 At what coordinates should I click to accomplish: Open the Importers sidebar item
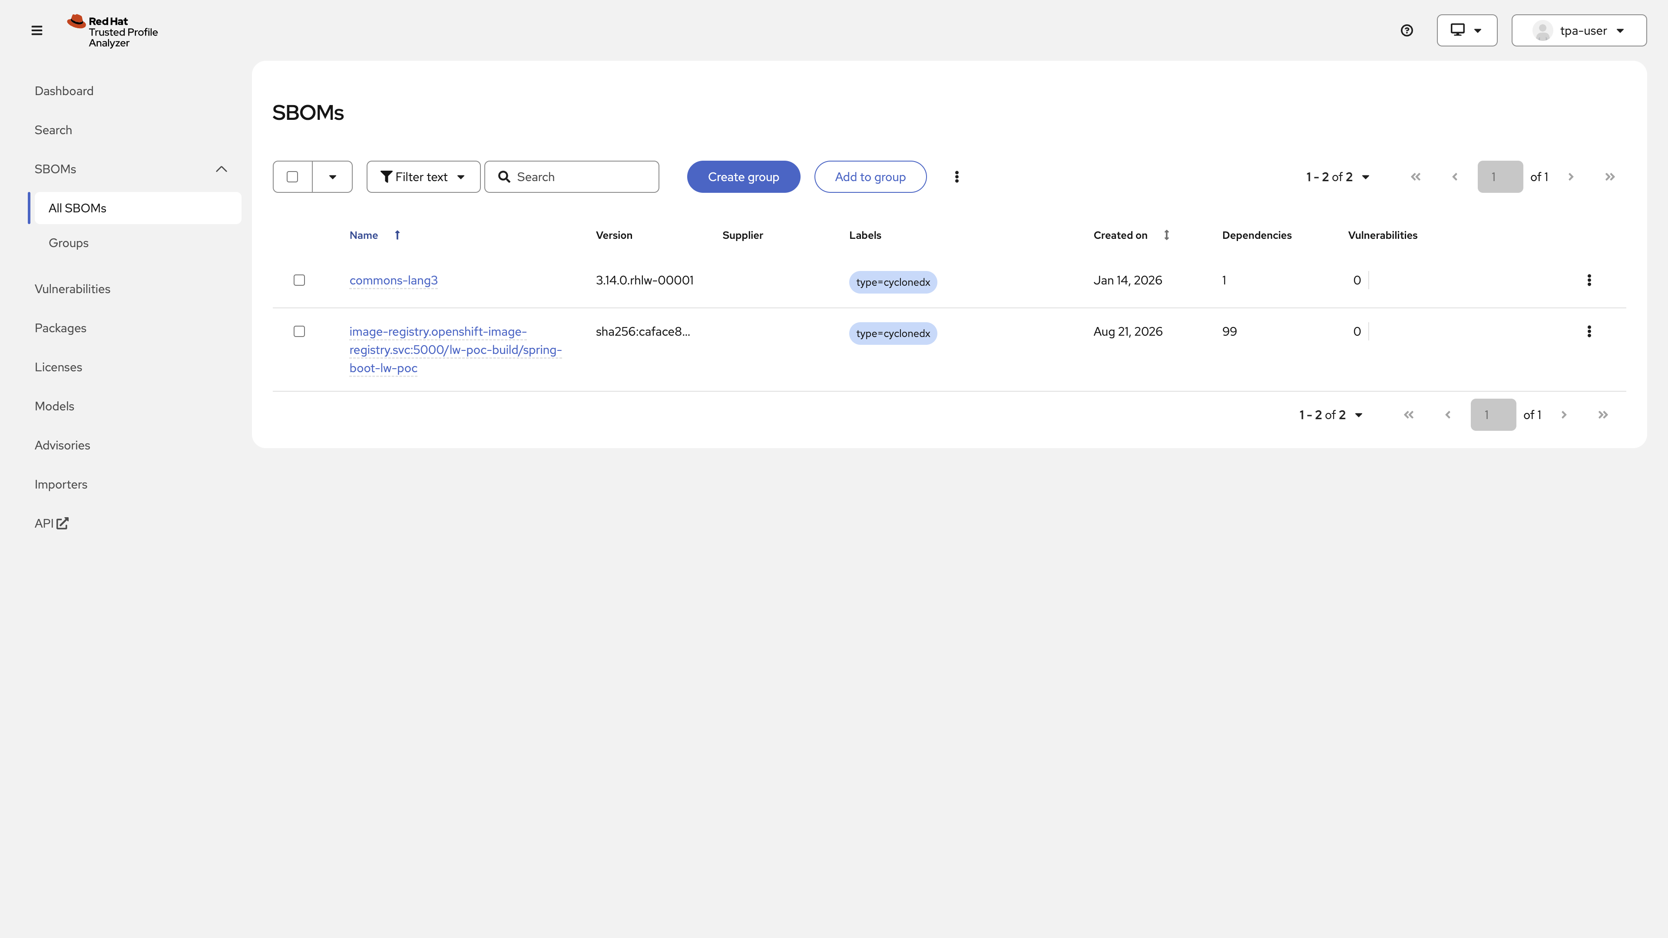pos(61,484)
